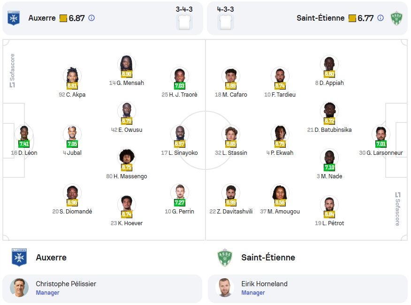Click H. J. Traorè's player photo

pos(180,76)
